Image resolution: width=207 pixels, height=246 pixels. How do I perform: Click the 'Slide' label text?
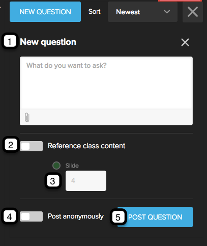click(x=72, y=166)
